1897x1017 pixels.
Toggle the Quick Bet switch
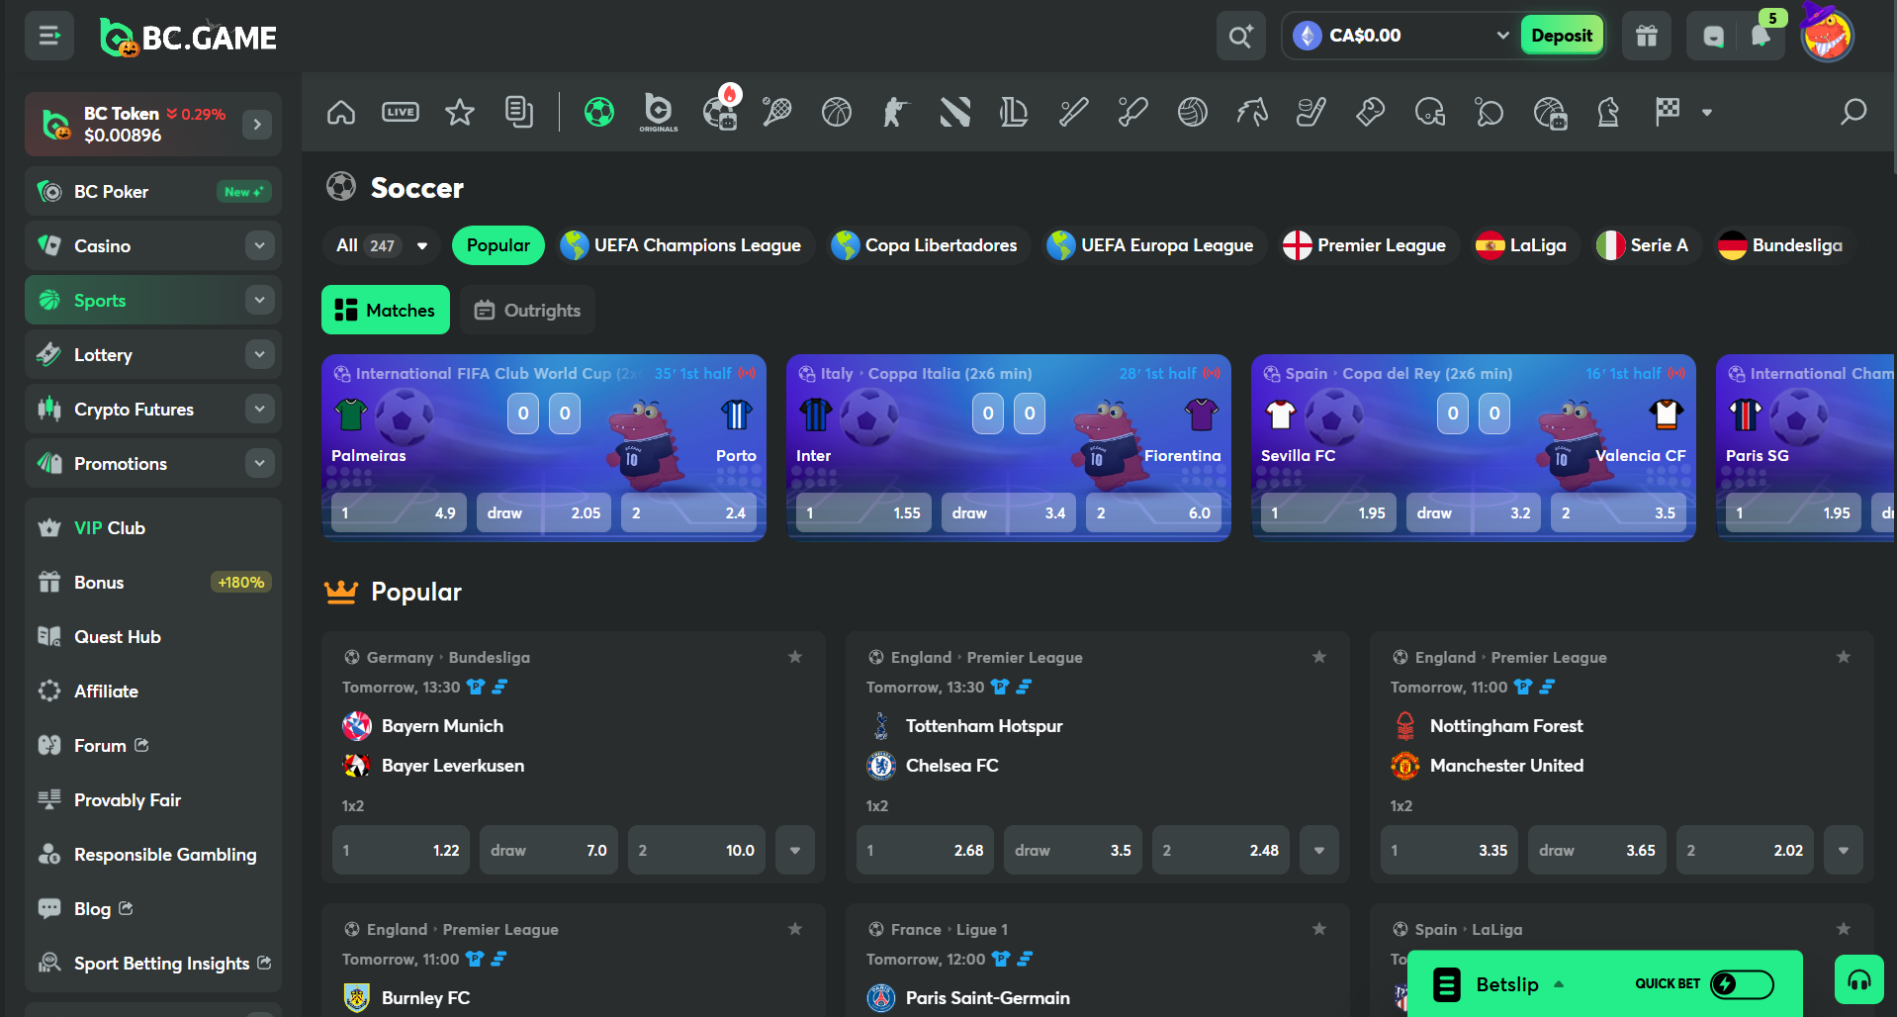tap(1741, 983)
